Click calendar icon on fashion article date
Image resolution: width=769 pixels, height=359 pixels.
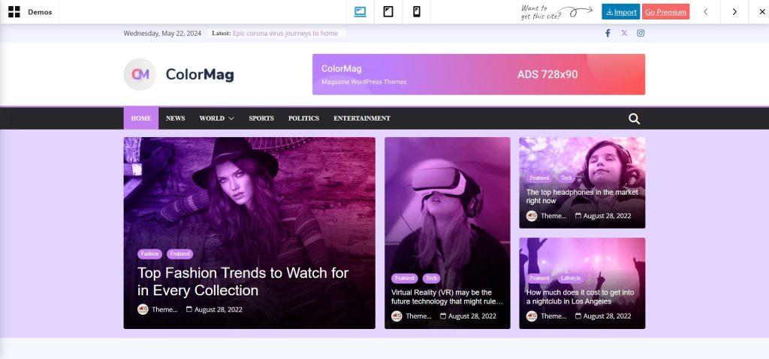click(188, 309)
